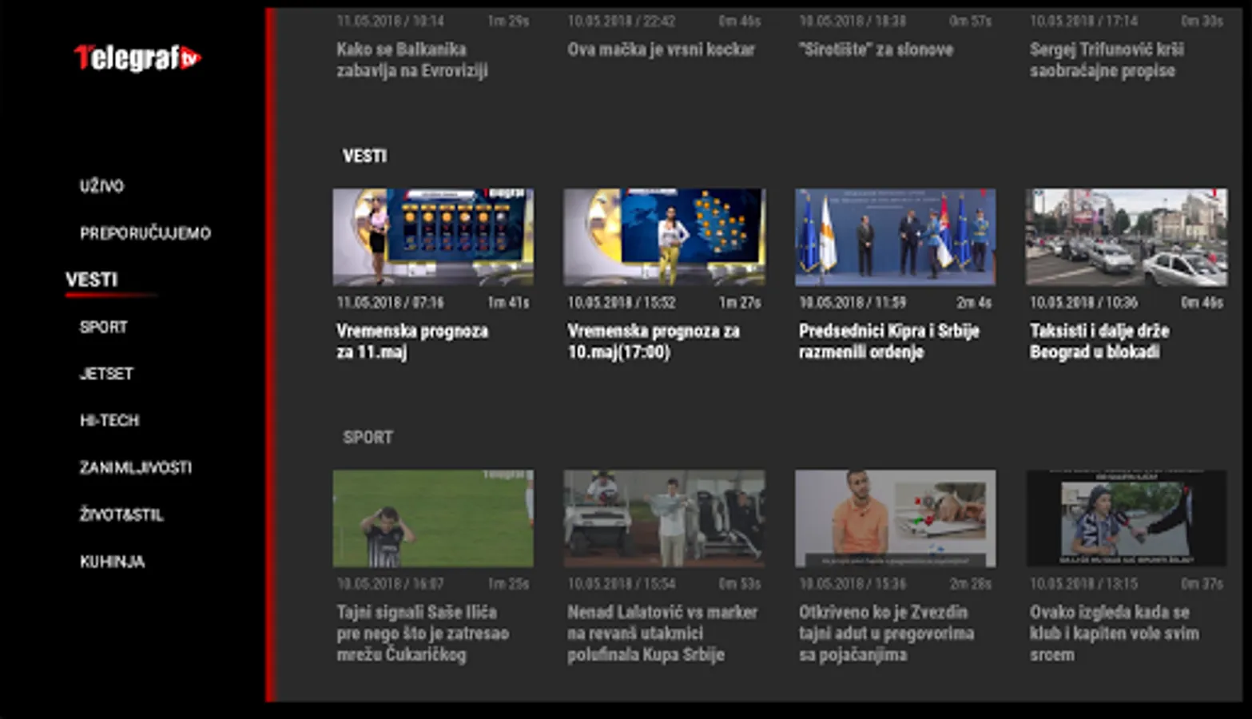
Task: Click title 'Vremenska prognoza za 11.maj'
Action: click(x=411, y=341)
